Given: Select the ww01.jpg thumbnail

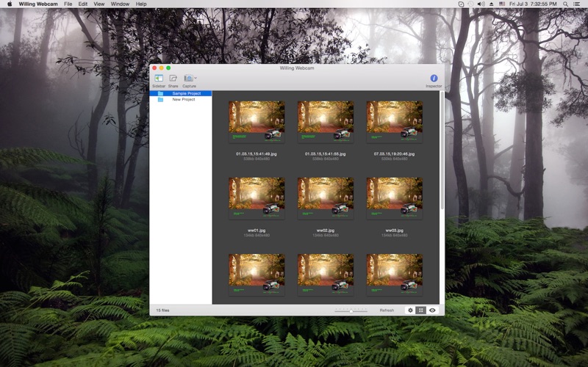Looking at the screenshot, I should (257, 198).
